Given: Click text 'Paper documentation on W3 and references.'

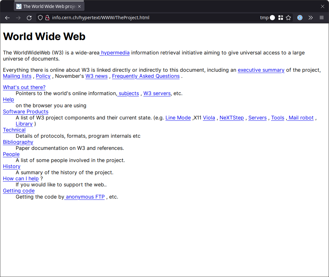Looking at the screenshot, I should pos(70,148).
